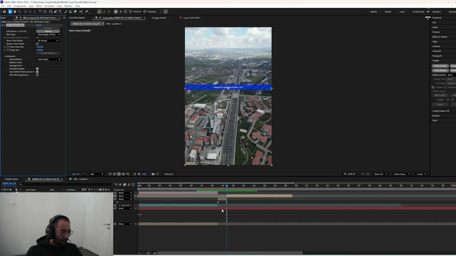Cancel the camera tracker analysis
Image resolution: width=456 pixels, height=256 pixels.
(48, 31)
